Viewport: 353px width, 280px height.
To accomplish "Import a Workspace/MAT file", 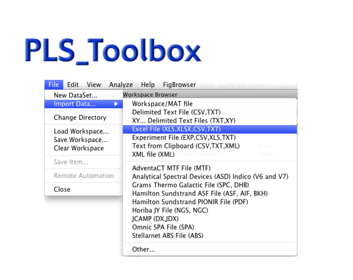I will 210,104.
